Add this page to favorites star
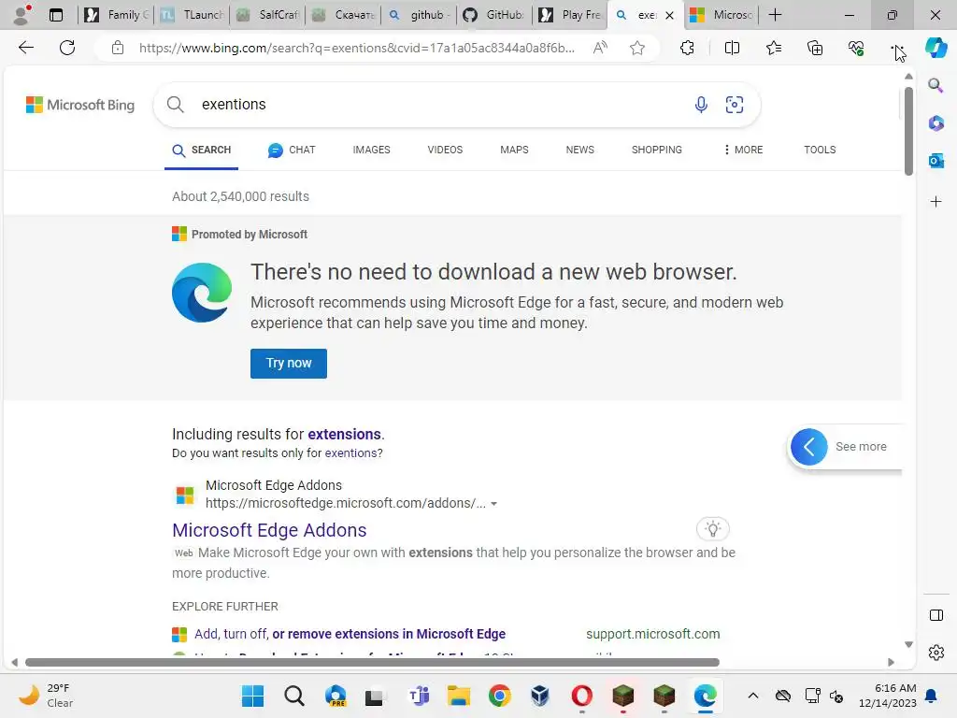This screenshot has height=718, width=957. (637, 48)
